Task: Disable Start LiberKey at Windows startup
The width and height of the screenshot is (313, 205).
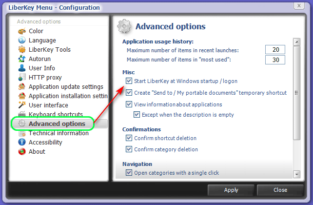Action: 129,81
